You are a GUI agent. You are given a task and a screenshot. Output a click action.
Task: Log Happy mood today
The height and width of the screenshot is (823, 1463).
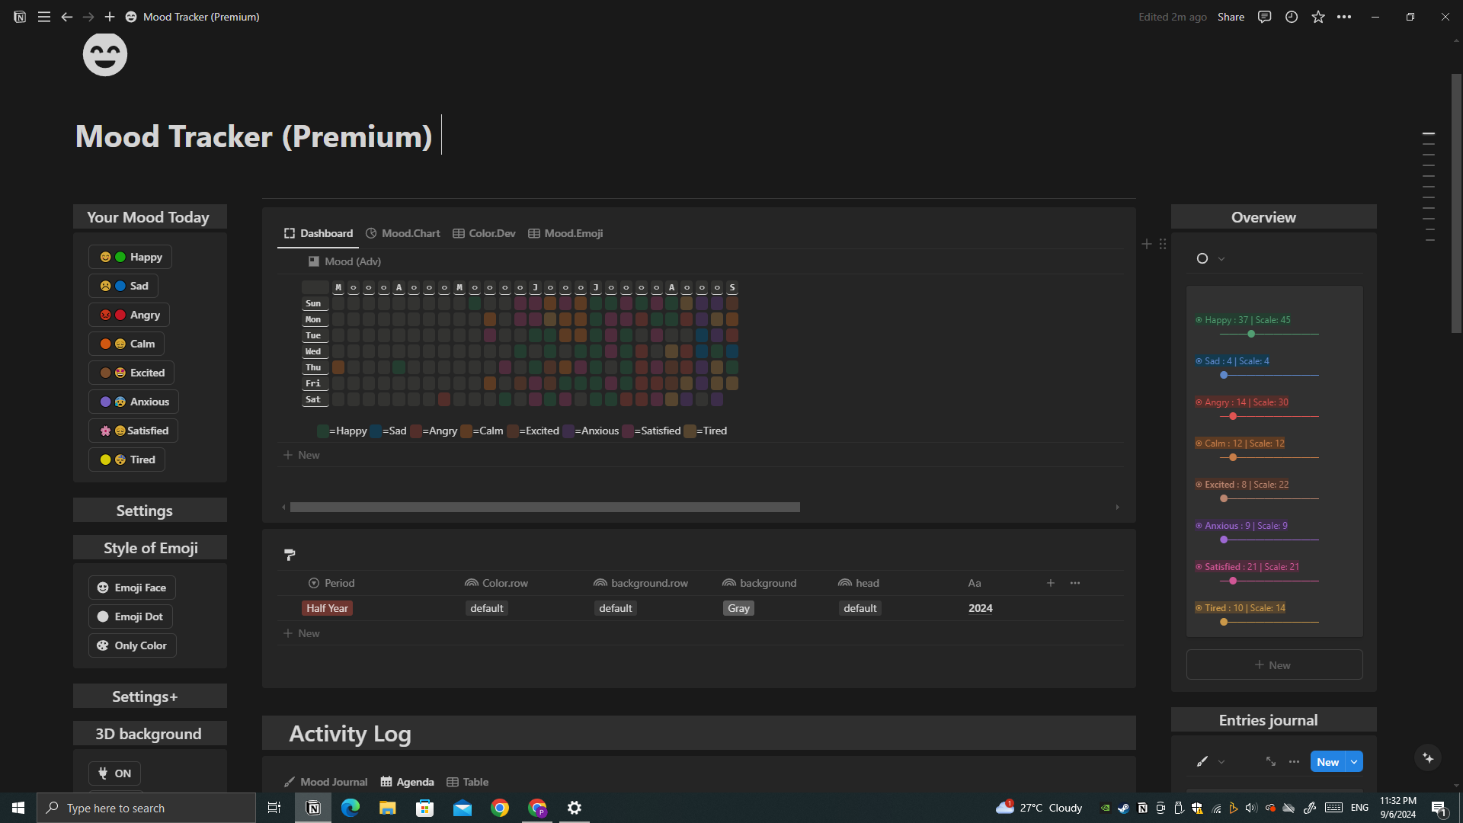point(130,257)
